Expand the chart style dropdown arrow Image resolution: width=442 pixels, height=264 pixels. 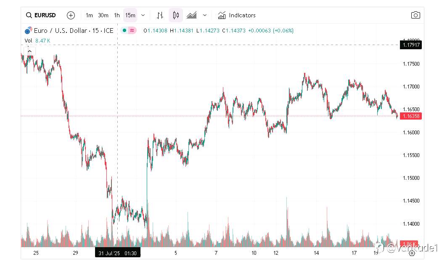tap(205, 15)
